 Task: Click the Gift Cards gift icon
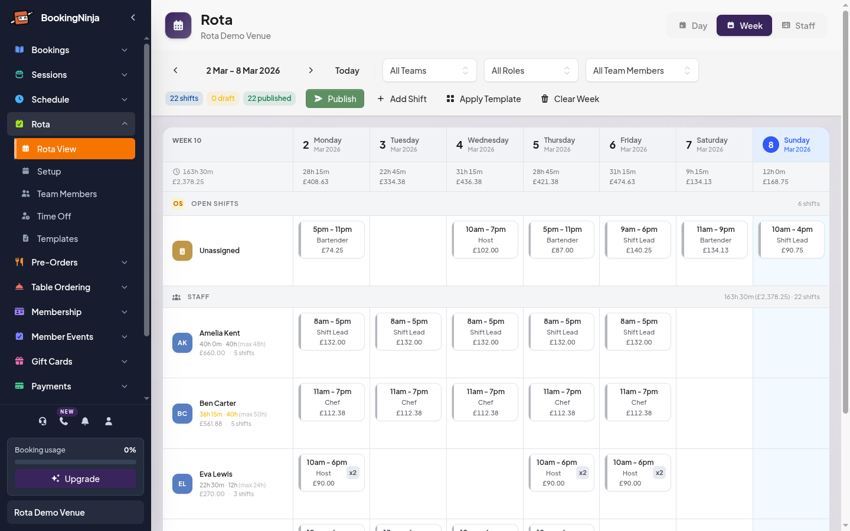(19, 361)
